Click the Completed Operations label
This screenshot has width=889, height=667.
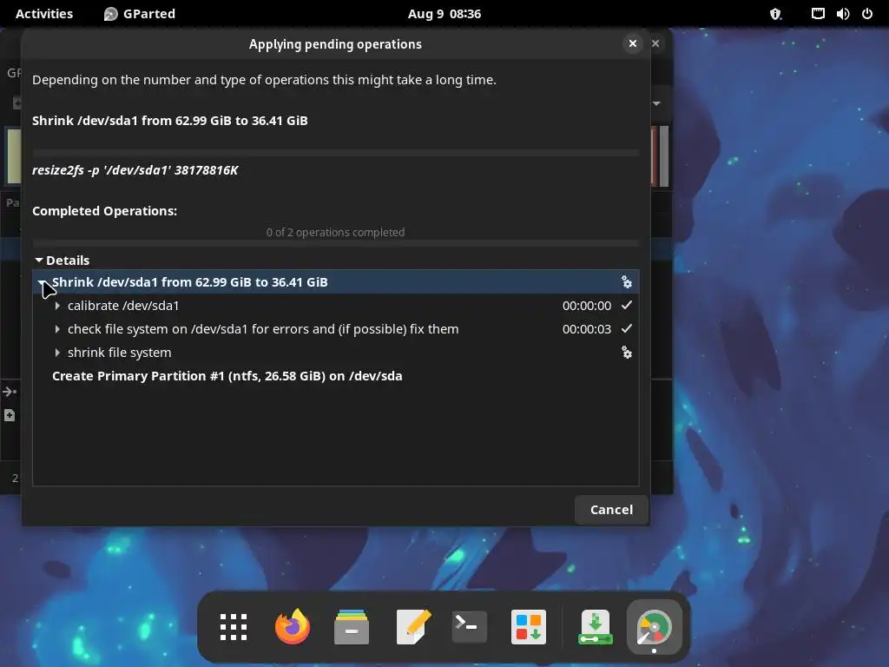[104, 211]
